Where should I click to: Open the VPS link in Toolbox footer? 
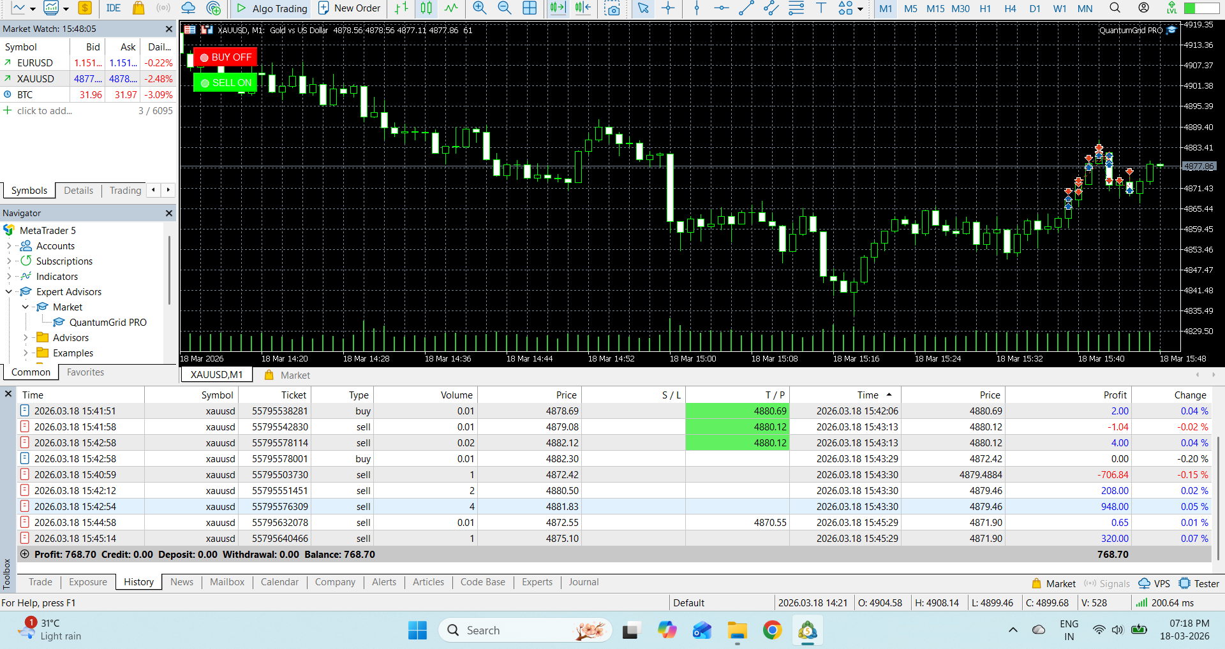click(1155, 584)
